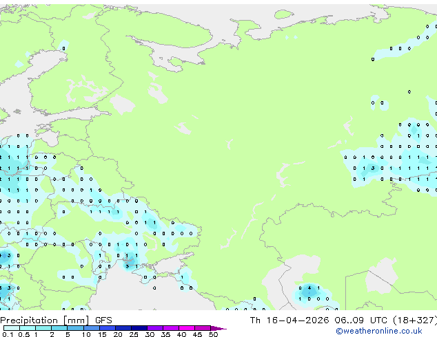
Task: Pick the legend color between 35 and 40
Action: (x=171, y=328)
